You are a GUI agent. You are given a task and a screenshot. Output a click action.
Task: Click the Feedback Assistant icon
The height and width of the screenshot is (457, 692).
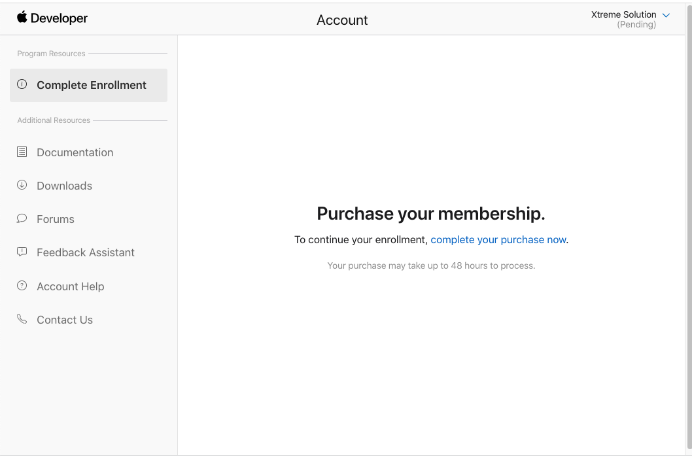22,252
